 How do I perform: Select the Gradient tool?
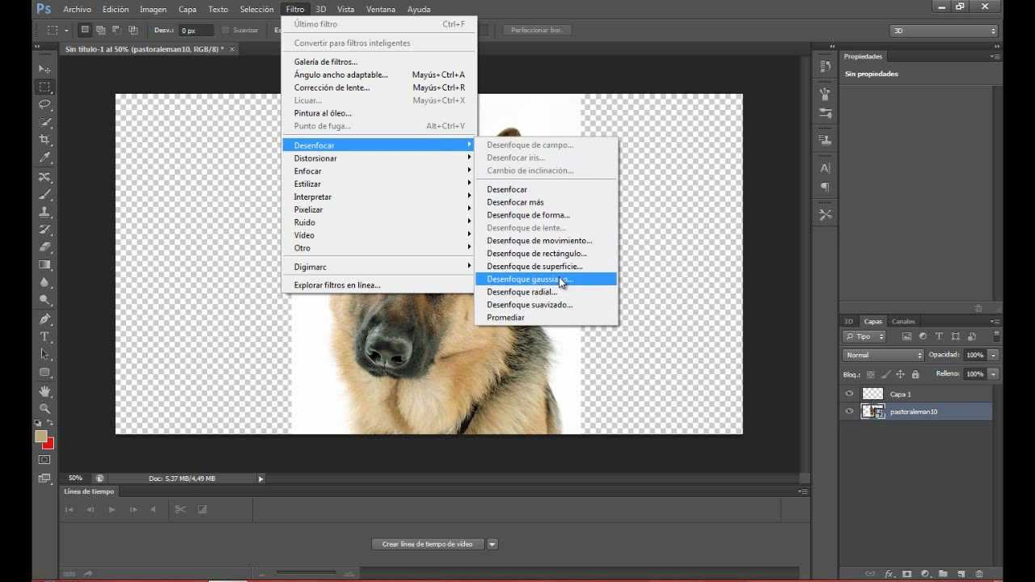click(x=45, y=265)
